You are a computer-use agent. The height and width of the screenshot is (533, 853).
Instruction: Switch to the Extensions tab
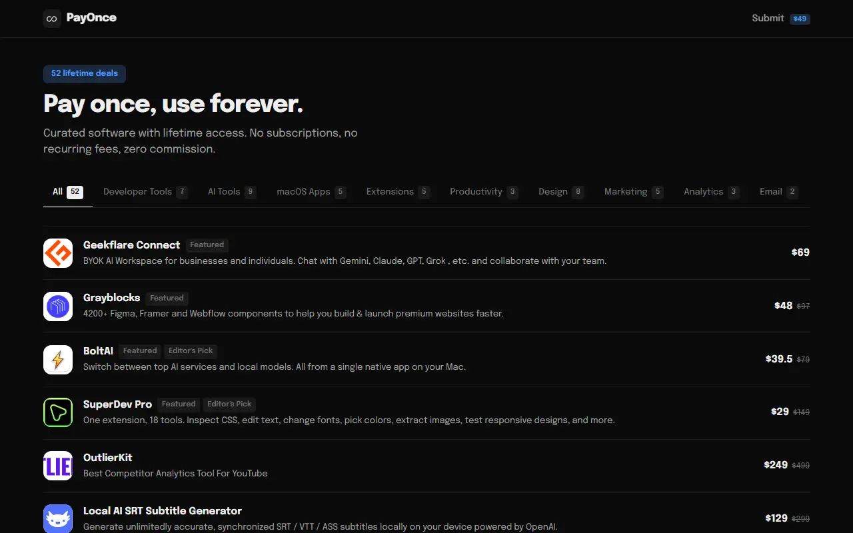click(398, 192)
